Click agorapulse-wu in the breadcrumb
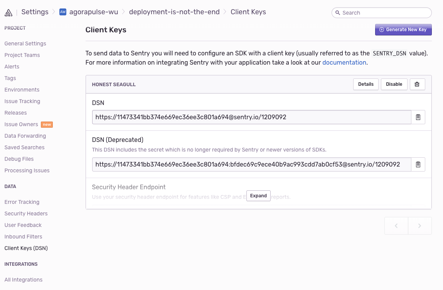 click(x=94, y=12)
